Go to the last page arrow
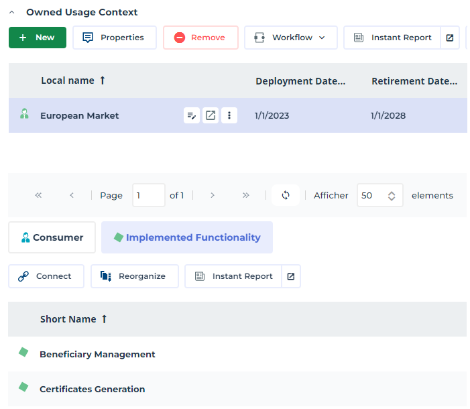 [246, 195]
